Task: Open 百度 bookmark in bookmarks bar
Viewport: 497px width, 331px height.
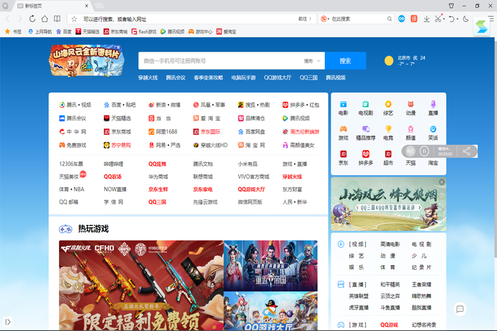Action: click(x=64, y=32)
